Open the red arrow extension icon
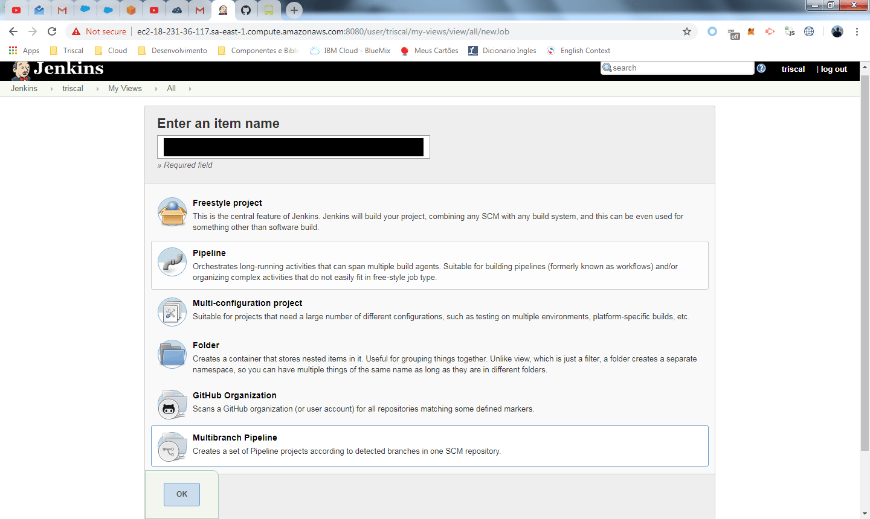The image size is (870, 519). coord(770,31)
